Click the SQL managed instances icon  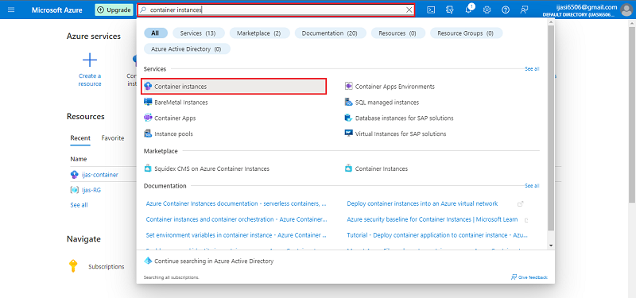348,103
